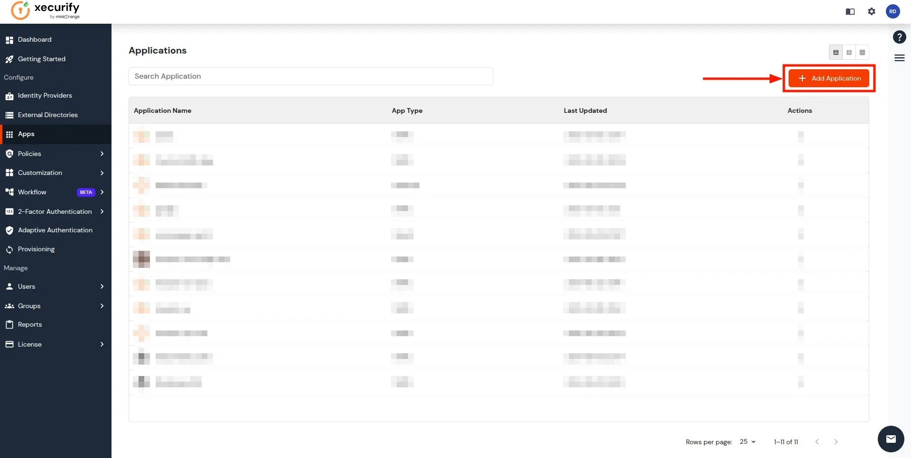Switch to the list view layout
911x458 pixels.
849,52
